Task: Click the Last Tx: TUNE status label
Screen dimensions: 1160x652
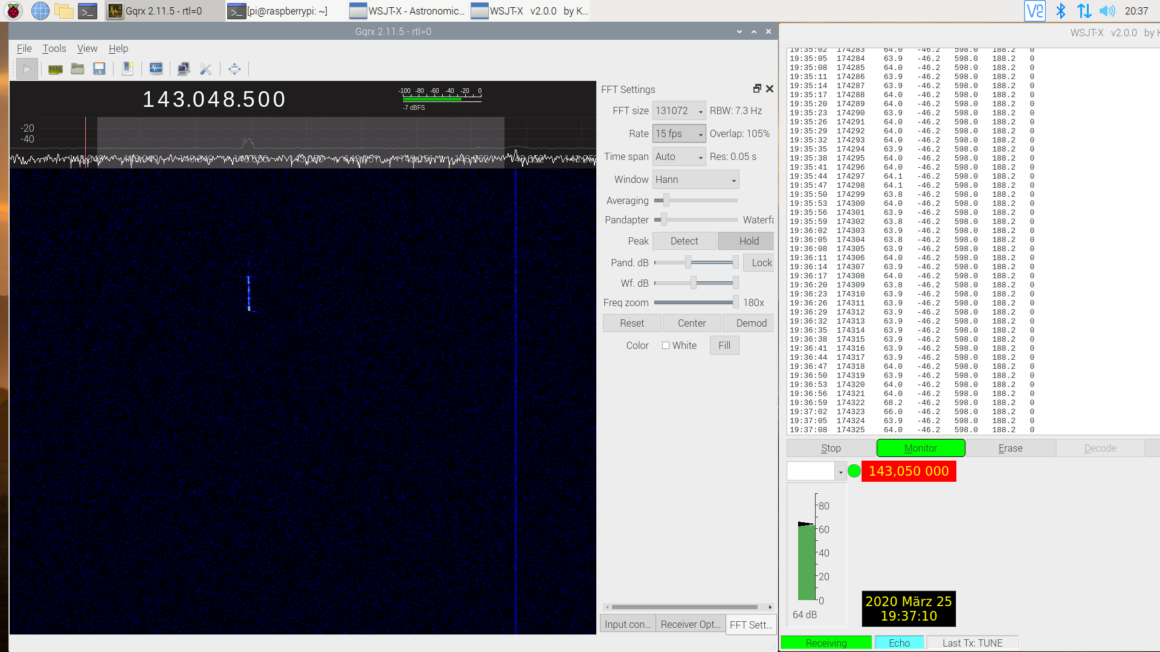Action: click(972, 643)
